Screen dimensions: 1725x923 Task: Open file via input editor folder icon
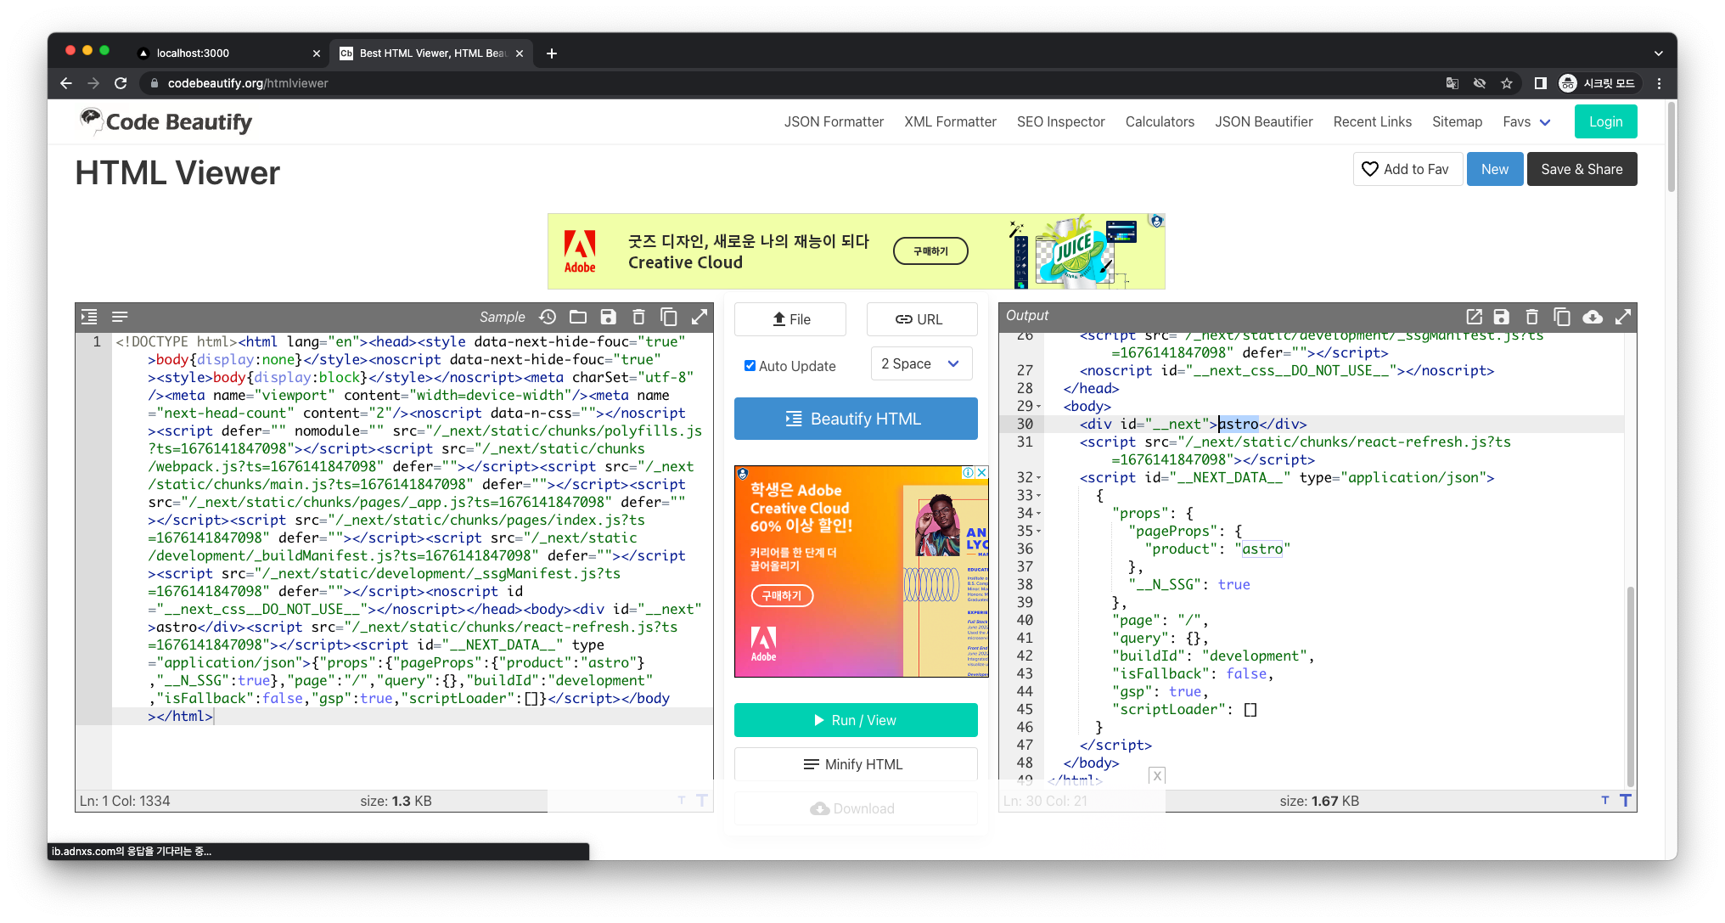pos(578,317)
